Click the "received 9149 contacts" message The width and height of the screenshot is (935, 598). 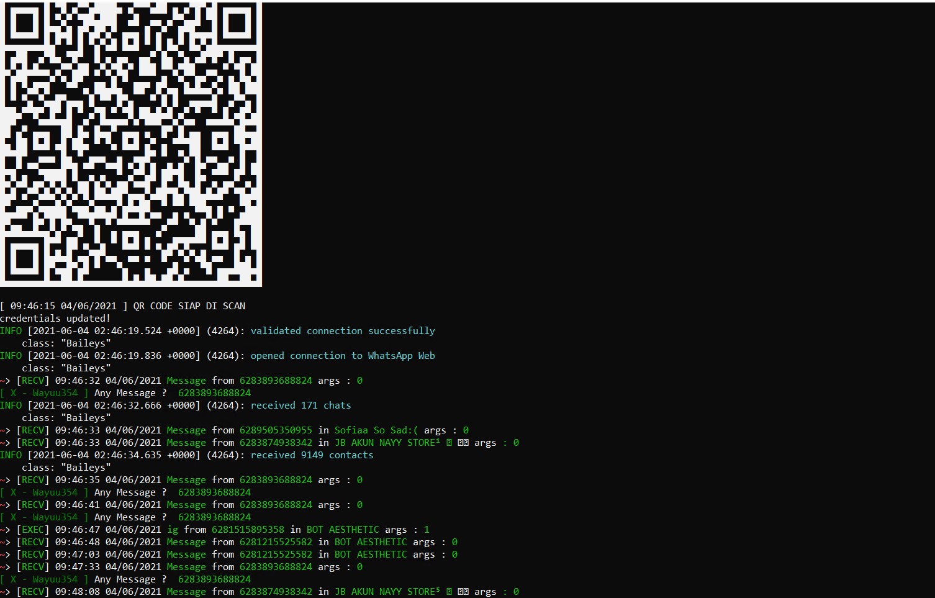coord(312,455)
